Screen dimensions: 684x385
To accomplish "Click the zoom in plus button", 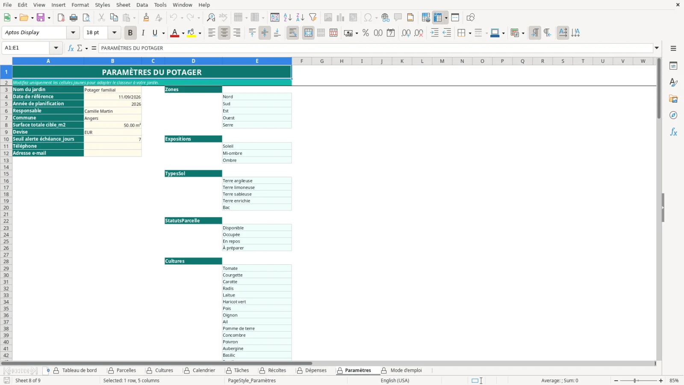I will point(661,381).
